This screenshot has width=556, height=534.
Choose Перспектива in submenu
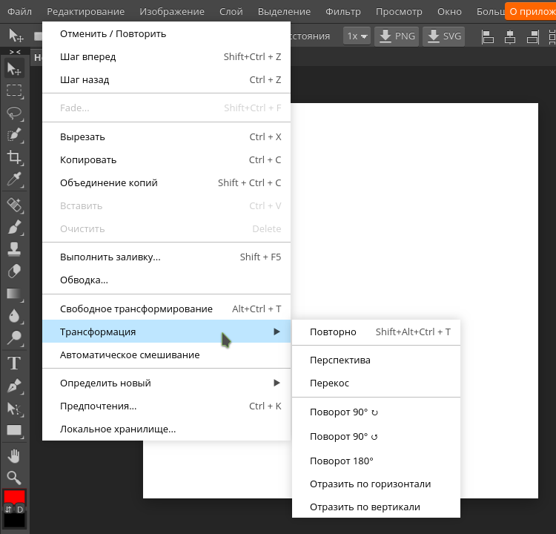coord(376,360)
